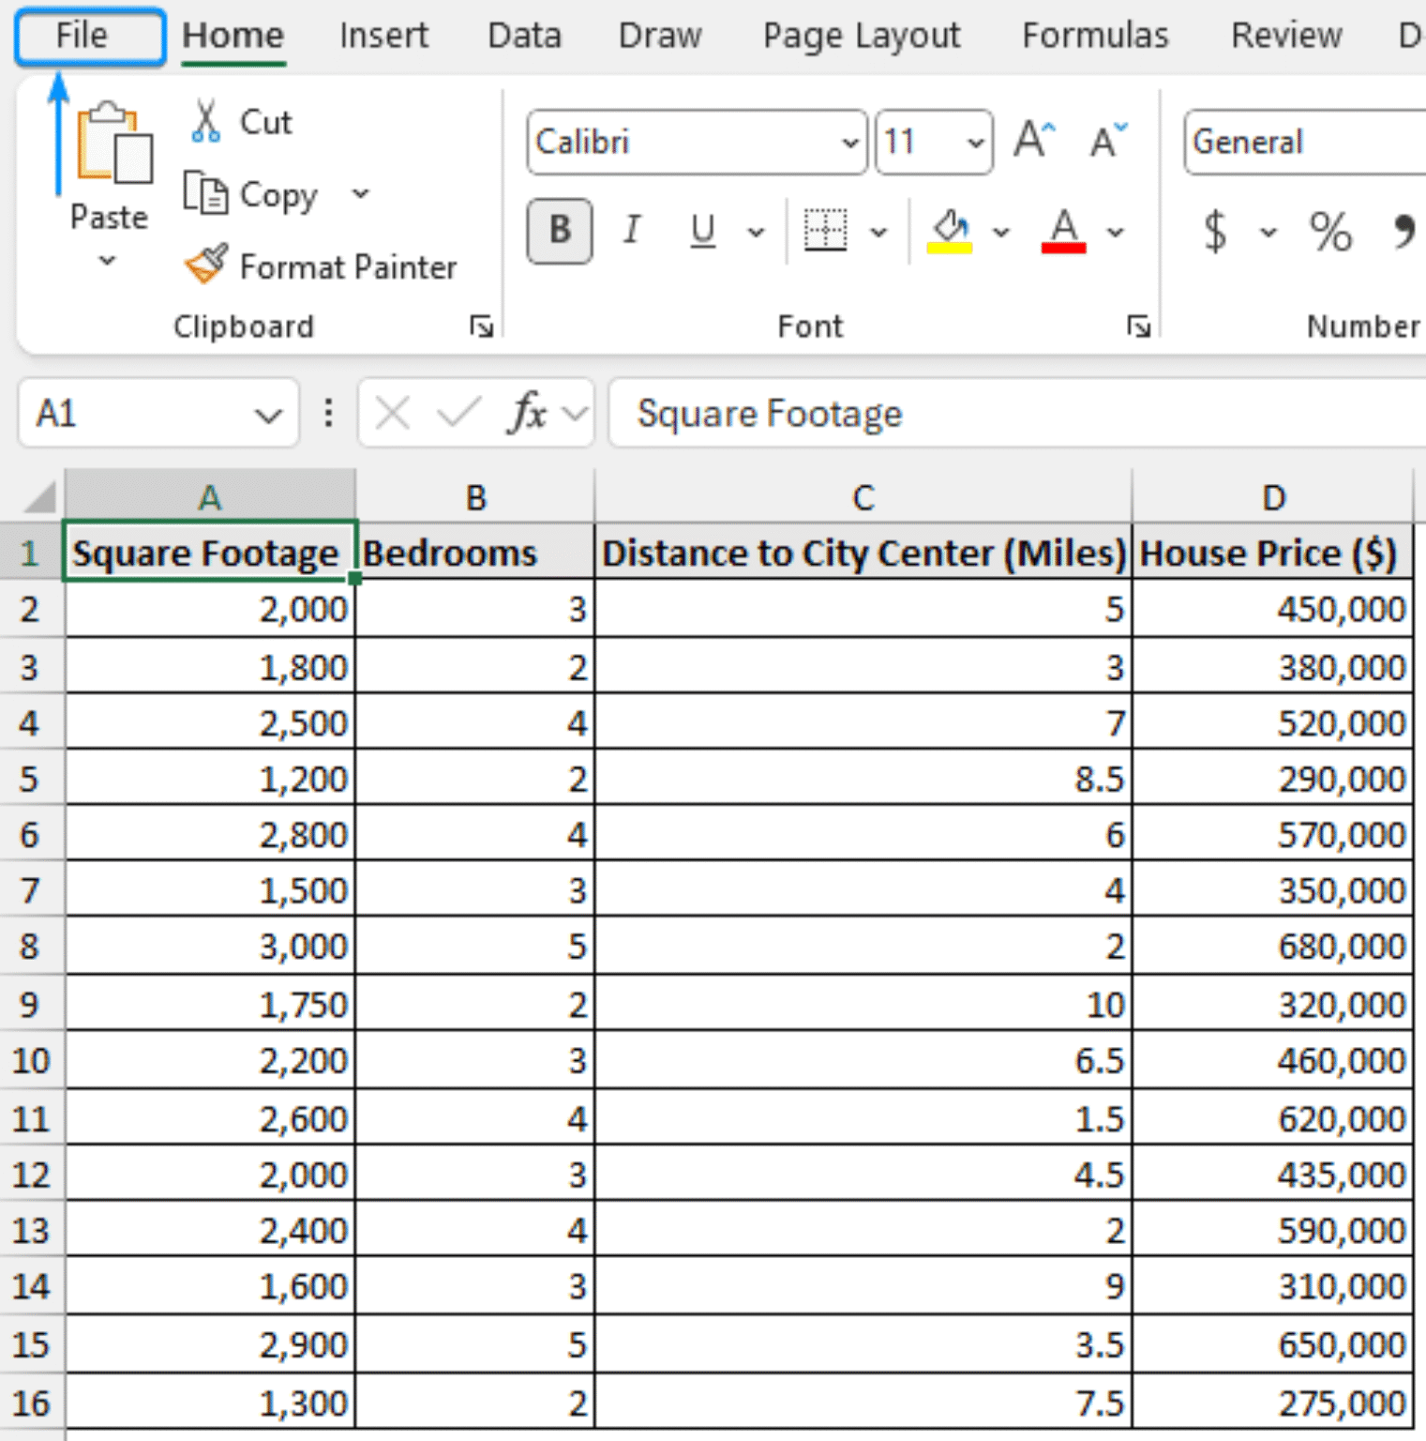Apply font color red A
This screenshot has height=1441, width=1426.
1063,231
